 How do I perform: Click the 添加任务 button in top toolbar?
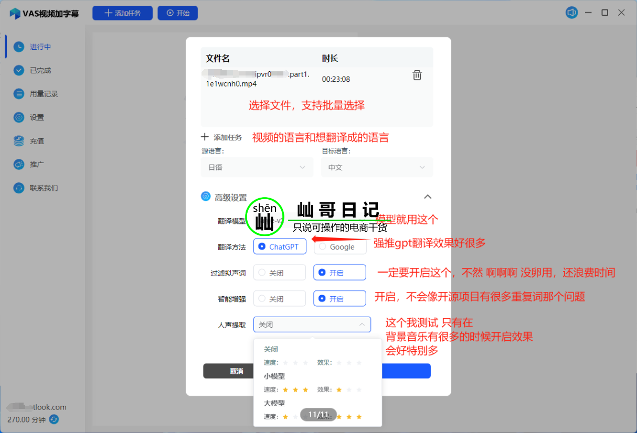[x=122, y=13]
